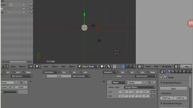Open the viewport shading selector sphere icon
The image size is (193, 108).
103,67
